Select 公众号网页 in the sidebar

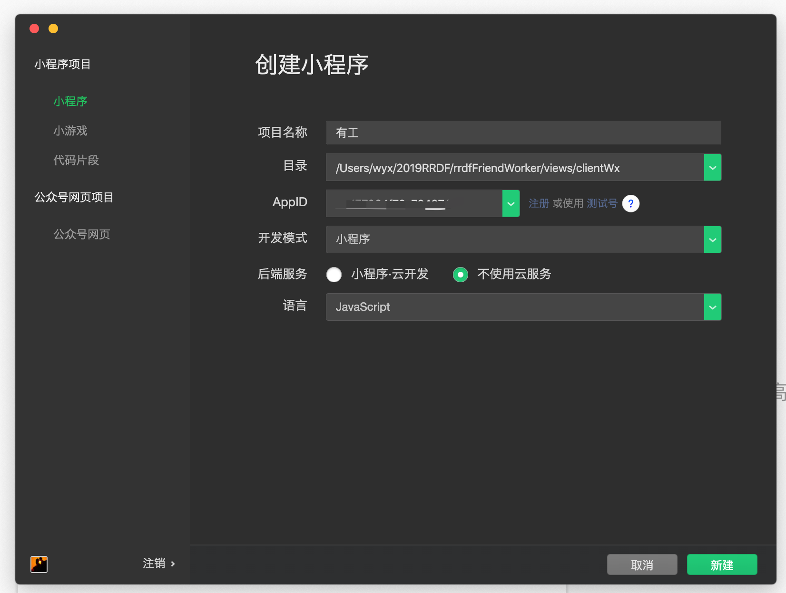click(x=81, y=234)
